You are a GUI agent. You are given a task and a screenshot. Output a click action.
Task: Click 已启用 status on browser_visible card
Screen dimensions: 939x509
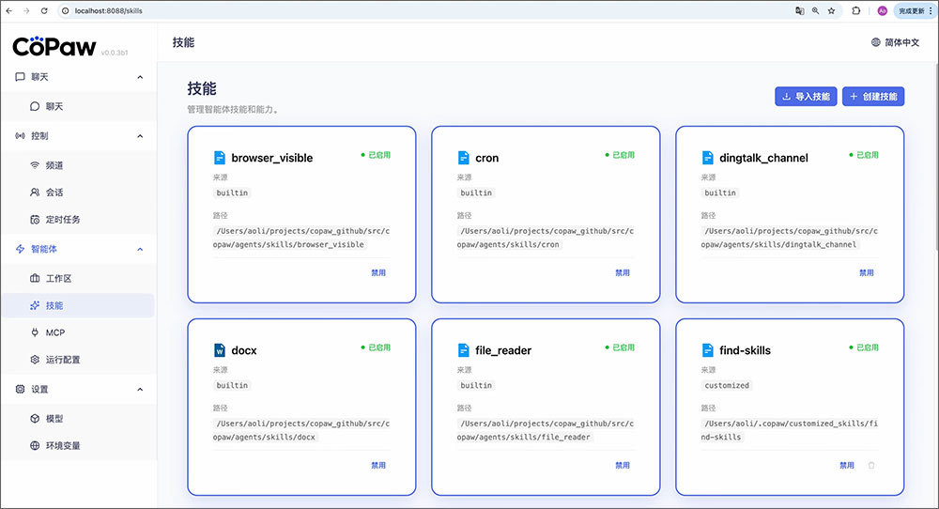click(x=377, y=155)
